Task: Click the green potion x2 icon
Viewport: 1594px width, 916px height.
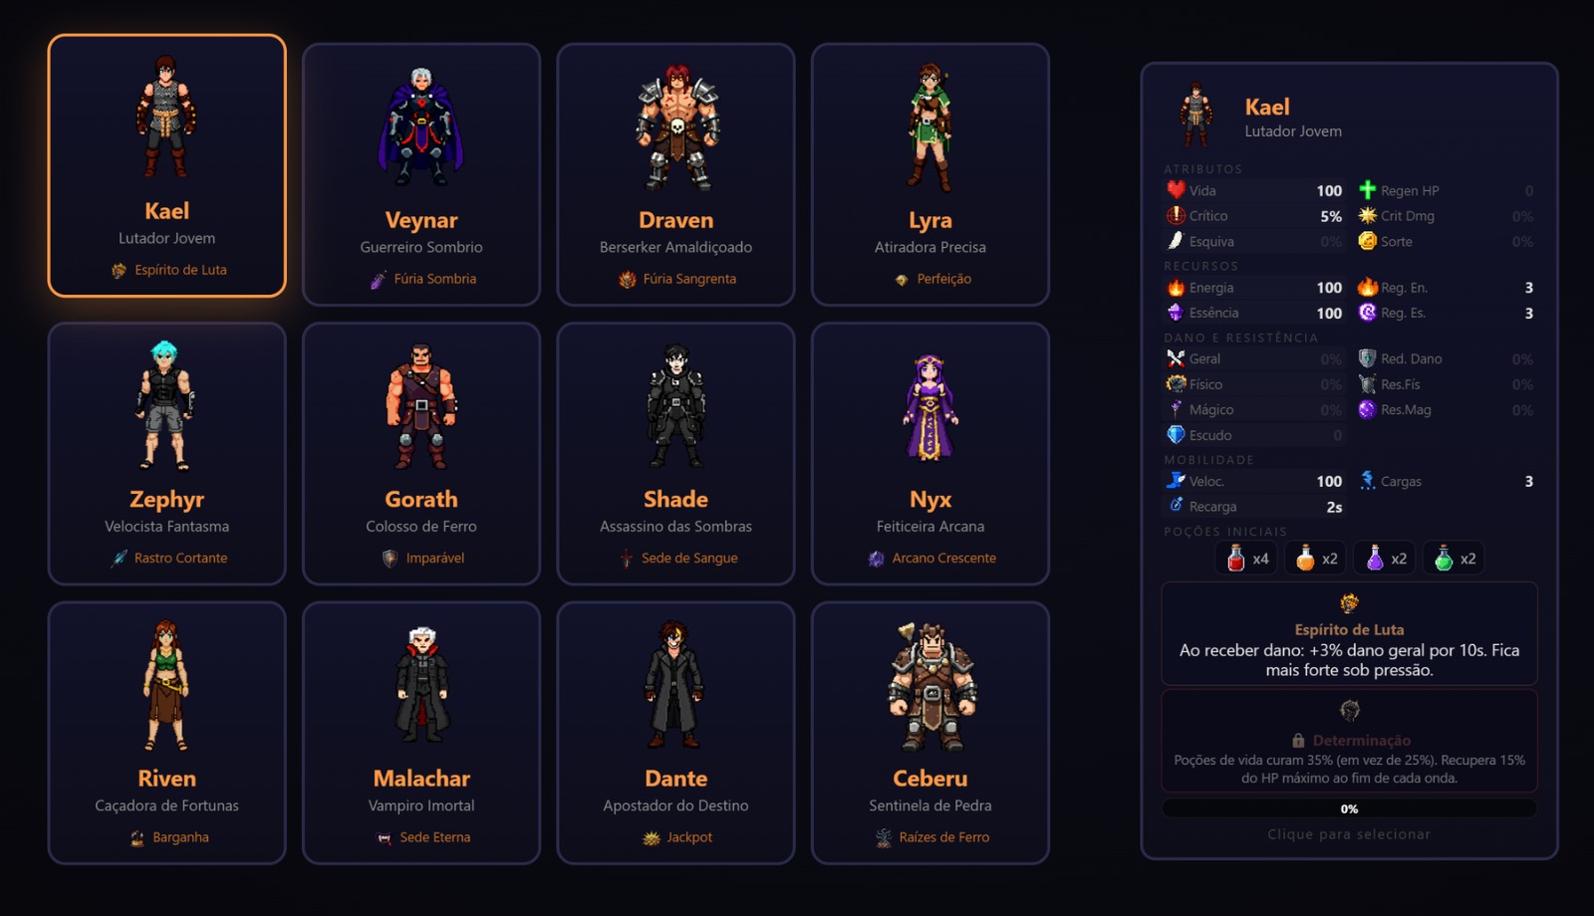Action: [x=1444, y=559]
